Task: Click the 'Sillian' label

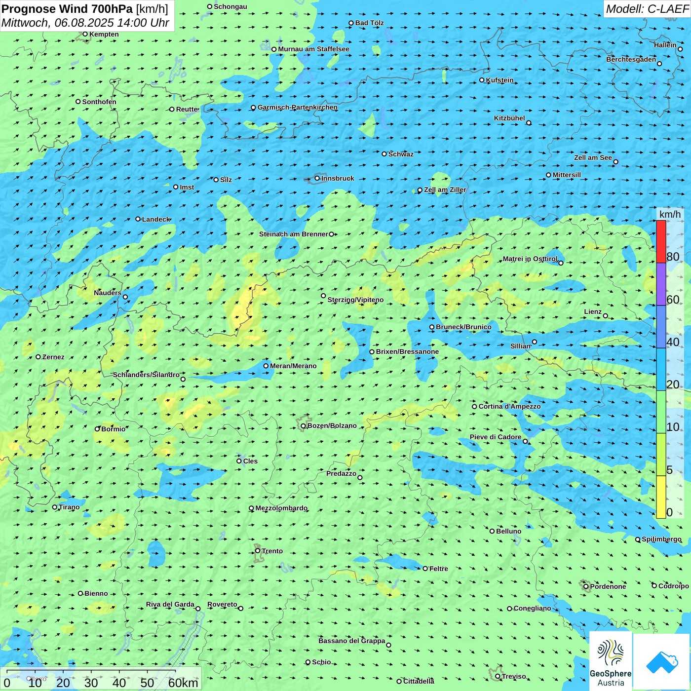Action: pos(520,346)
